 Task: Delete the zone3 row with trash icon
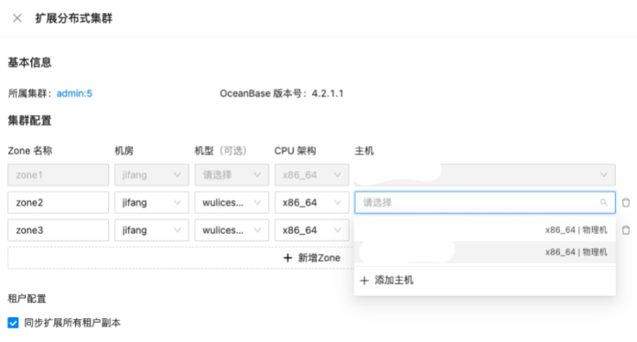click(x=626, y=230)
